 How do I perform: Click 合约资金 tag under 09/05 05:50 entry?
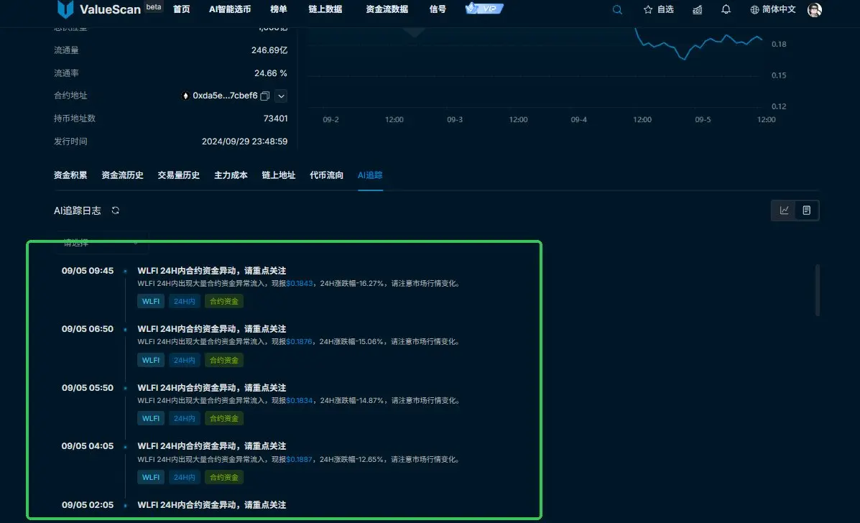click(223, 418)
